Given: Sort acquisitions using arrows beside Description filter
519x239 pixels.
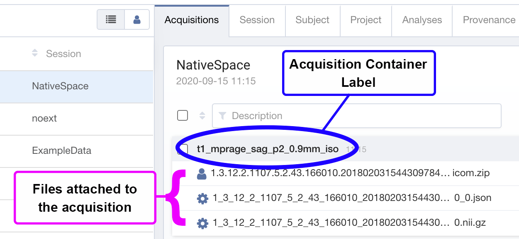Looking at the screenshot, I should point(202,116).
